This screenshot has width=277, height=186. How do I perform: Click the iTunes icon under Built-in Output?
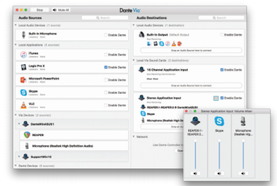coord(167,44)
